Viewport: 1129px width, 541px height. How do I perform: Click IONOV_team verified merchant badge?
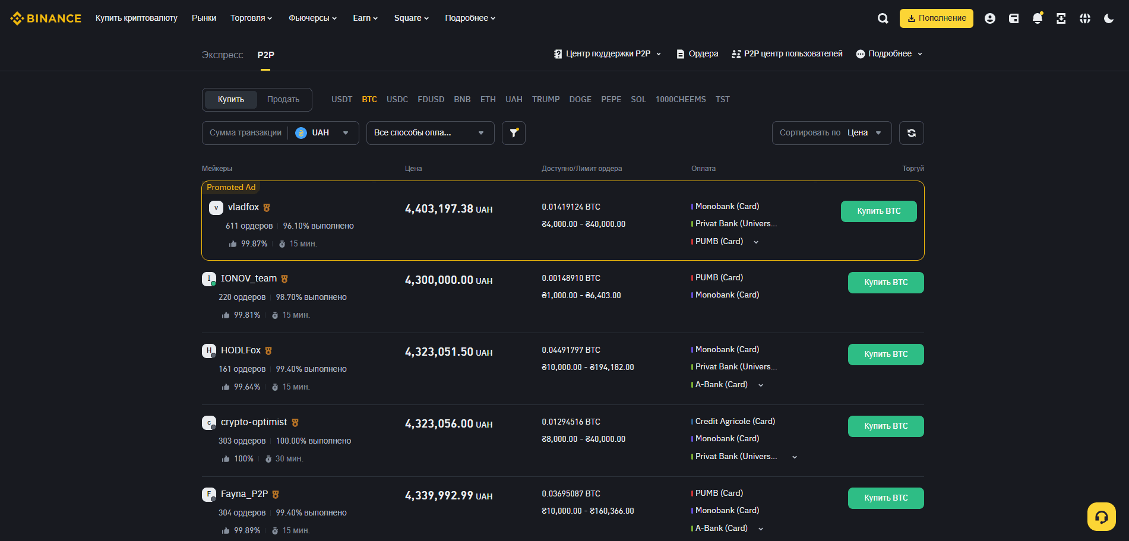coord(284,279)
